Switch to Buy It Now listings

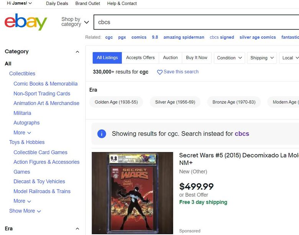(x=197, y=58)
